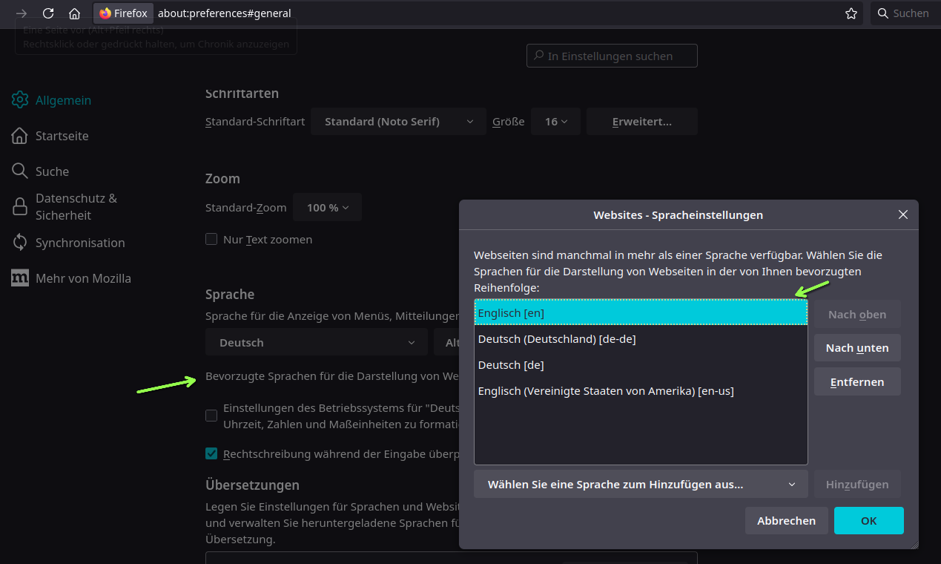Open Mehr von Mozilla section
The width and height of the screenshot is (941, 564).
[x=82, y=278]
